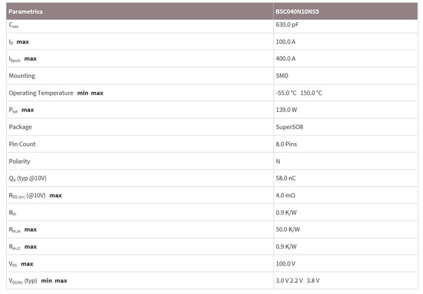Click the 100.0 A value
Viewport: 423px width, 294px height.
(x=286, y=42)
